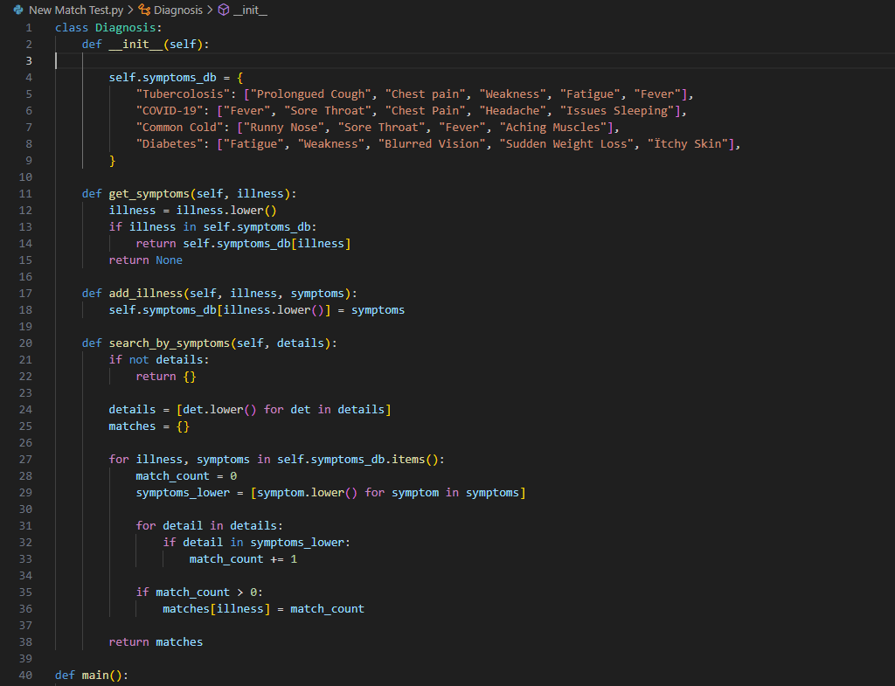Select line number 3 in the gutter

(29, 60)
